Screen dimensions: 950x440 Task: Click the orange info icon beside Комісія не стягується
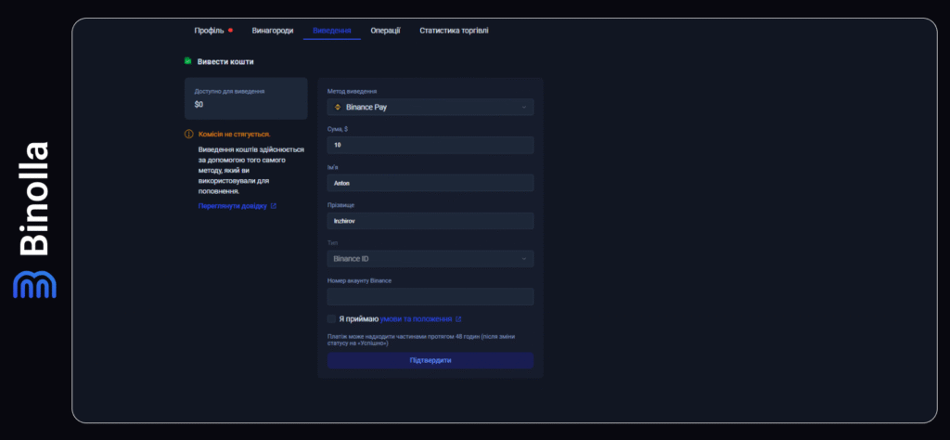(x=189, y=135)
